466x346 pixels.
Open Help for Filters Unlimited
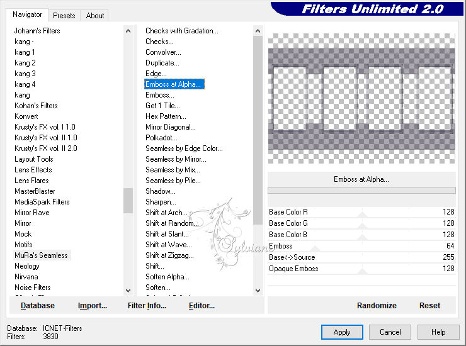(438, 332)
